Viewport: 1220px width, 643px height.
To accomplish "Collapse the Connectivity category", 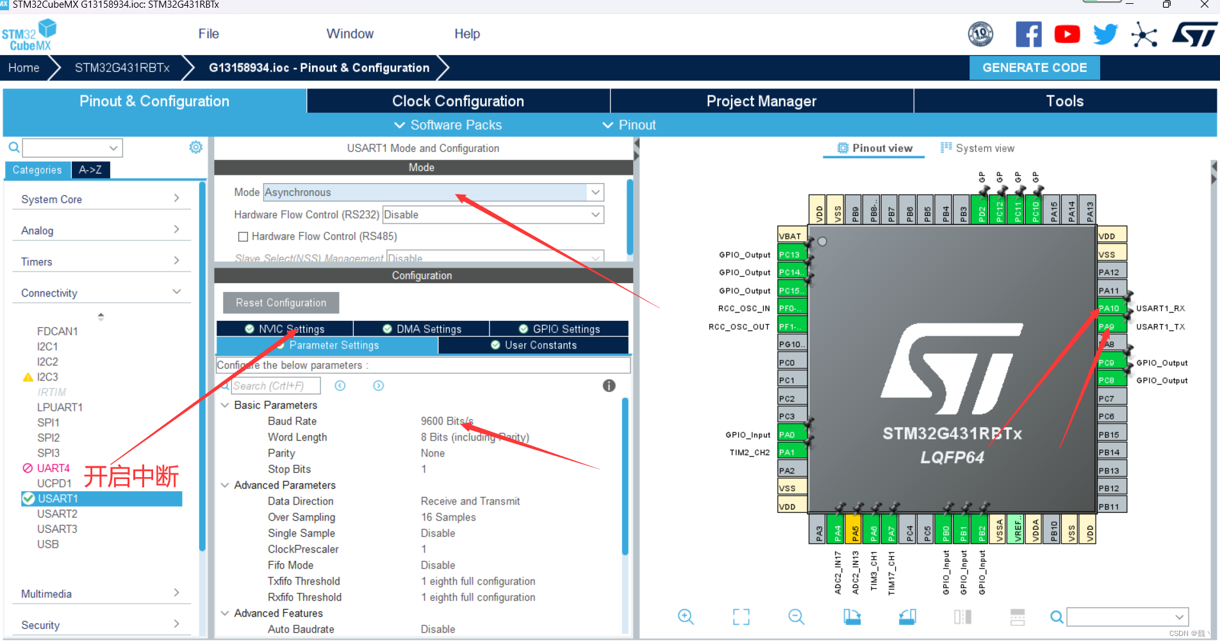I will 101,293.
